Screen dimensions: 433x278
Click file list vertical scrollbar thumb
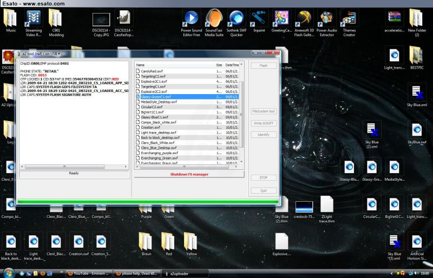241,114
